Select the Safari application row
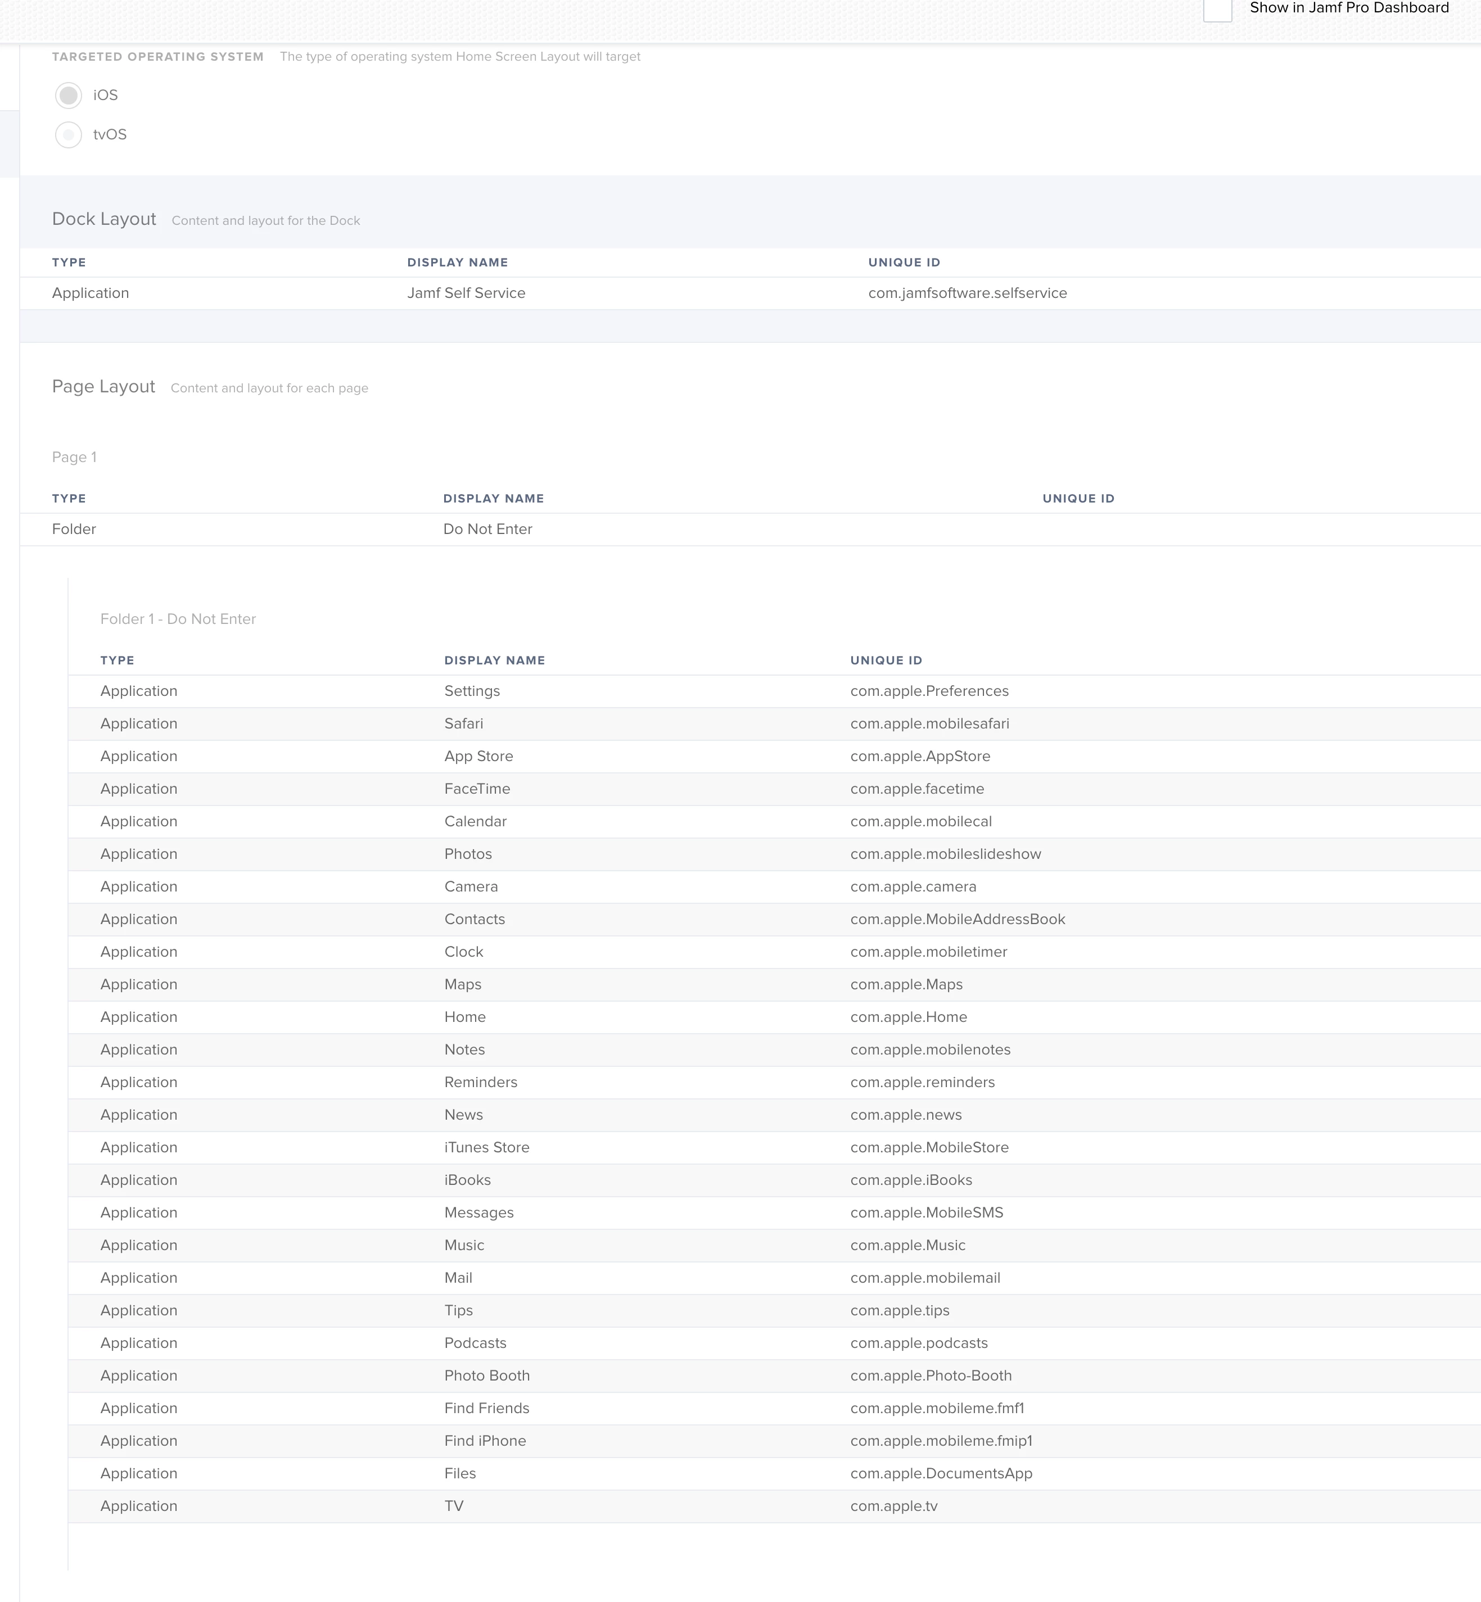 pos(774,724)
